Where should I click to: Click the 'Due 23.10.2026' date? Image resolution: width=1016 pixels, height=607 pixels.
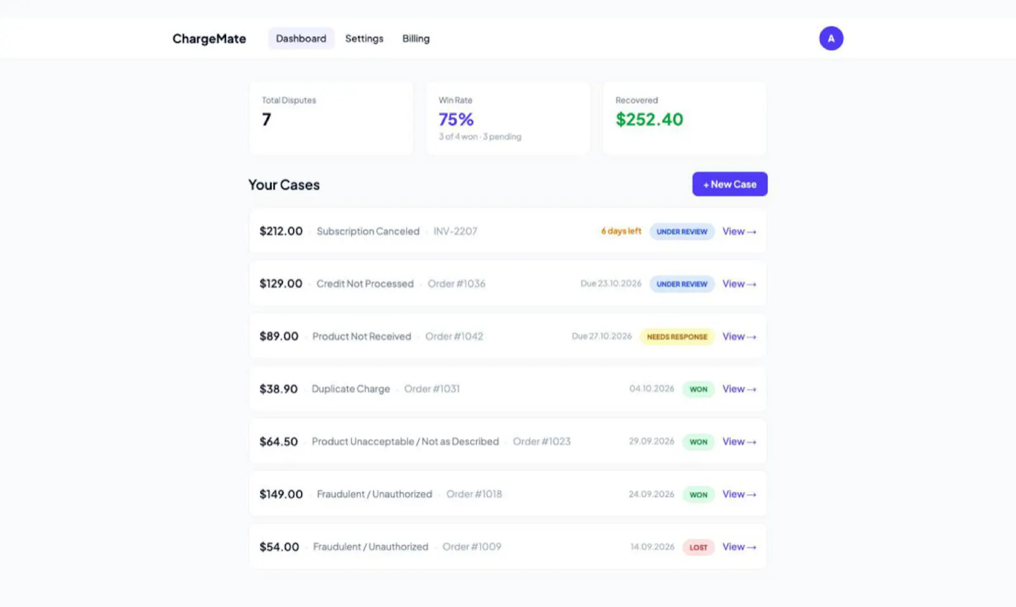[611, 284]
